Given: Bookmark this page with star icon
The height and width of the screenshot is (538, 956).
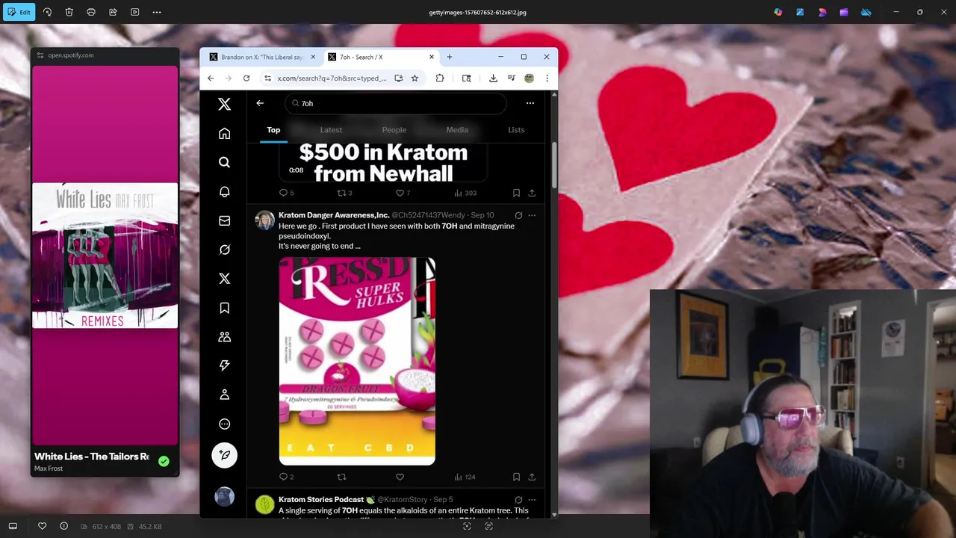Looking at the screenshot, I should [x=415, y=78].
